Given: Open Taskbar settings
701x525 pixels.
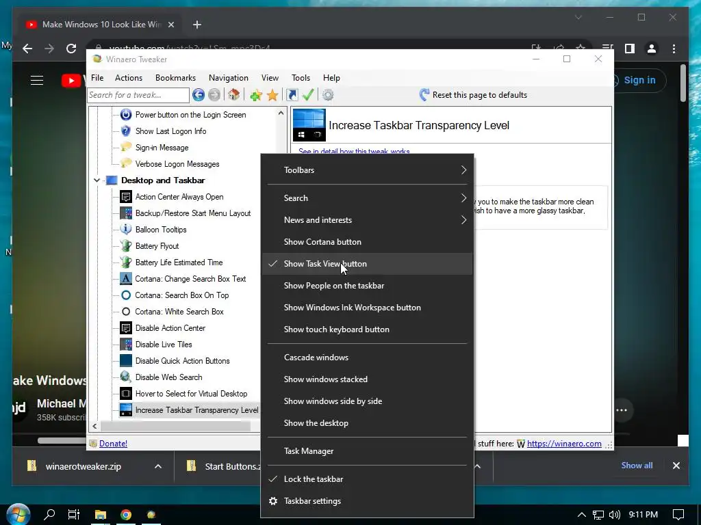Looking at the screenshot, I should pyautogui.click(x=367, y=501).
